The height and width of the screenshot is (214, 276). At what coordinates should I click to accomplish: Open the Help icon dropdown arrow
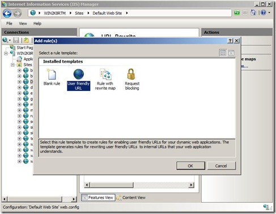click(x=269, y=12)
